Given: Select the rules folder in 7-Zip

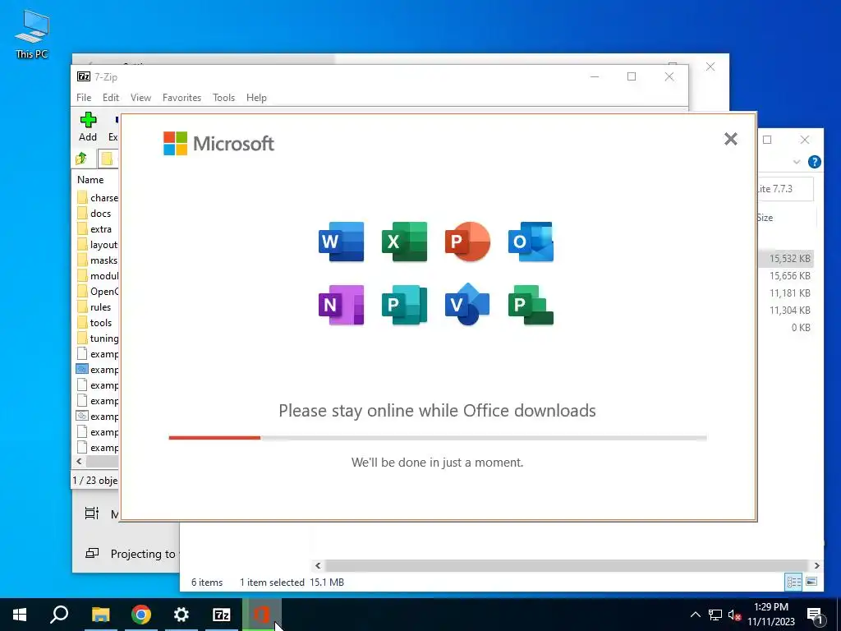Looking at the screenshot, I should [95, 307].
